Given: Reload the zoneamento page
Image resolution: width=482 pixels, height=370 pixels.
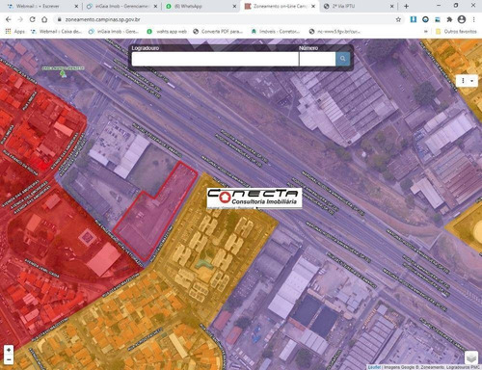Looking at the screenshot, I should tap(33, 19).
